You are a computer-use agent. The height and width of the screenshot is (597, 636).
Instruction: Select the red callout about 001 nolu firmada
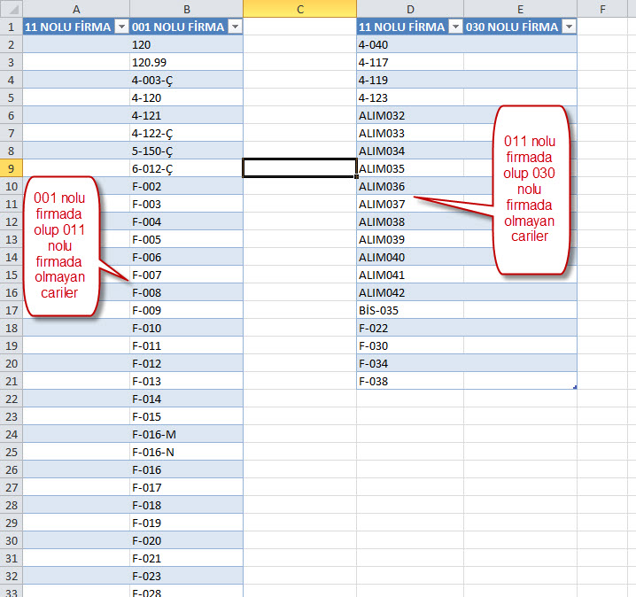coord(61,246)
